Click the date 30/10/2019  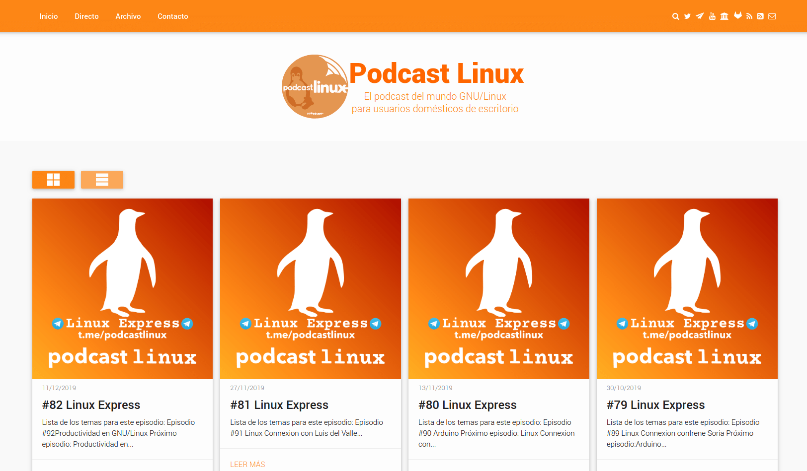click(624, 388)
